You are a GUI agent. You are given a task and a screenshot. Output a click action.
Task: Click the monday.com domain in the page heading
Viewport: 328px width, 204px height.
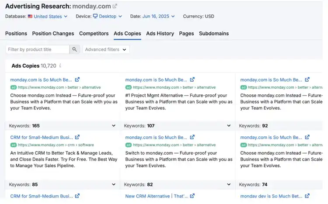tap(92, 6)
